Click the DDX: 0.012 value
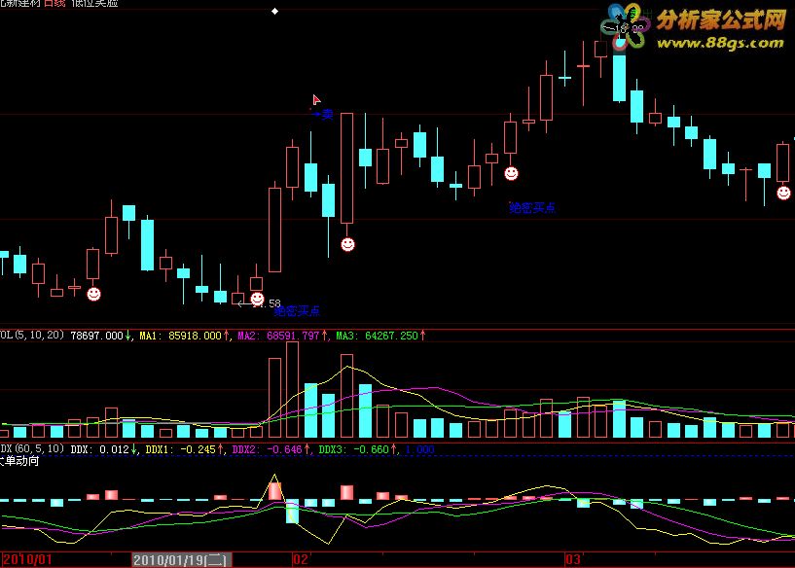The height and width of the screenshot is (568, 795). coord(100,449)
